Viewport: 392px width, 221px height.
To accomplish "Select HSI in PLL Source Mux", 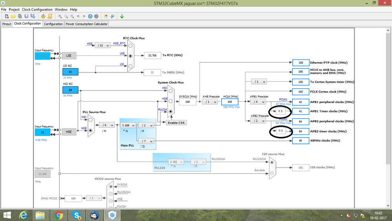I will 91,120.
